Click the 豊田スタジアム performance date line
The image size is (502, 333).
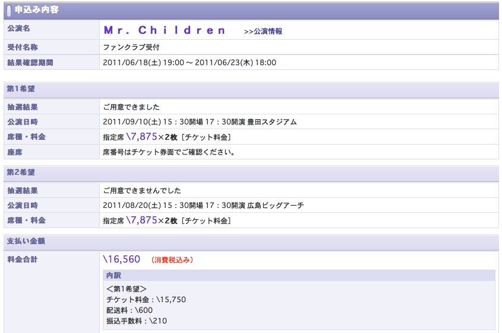(x=200, y=122)
